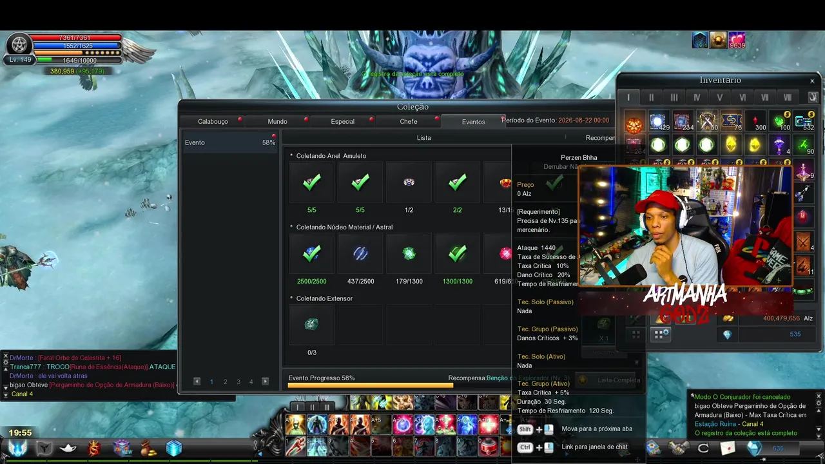Image resolution: width=825 pixels, height=464 pixels.
Task: Click the Canal 4 channel label in chat
Action: click(x=22, y=394)
